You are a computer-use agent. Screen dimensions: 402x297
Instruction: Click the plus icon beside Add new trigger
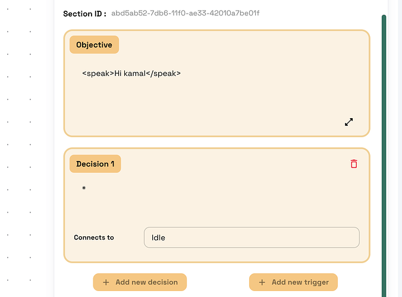[262, 282]
